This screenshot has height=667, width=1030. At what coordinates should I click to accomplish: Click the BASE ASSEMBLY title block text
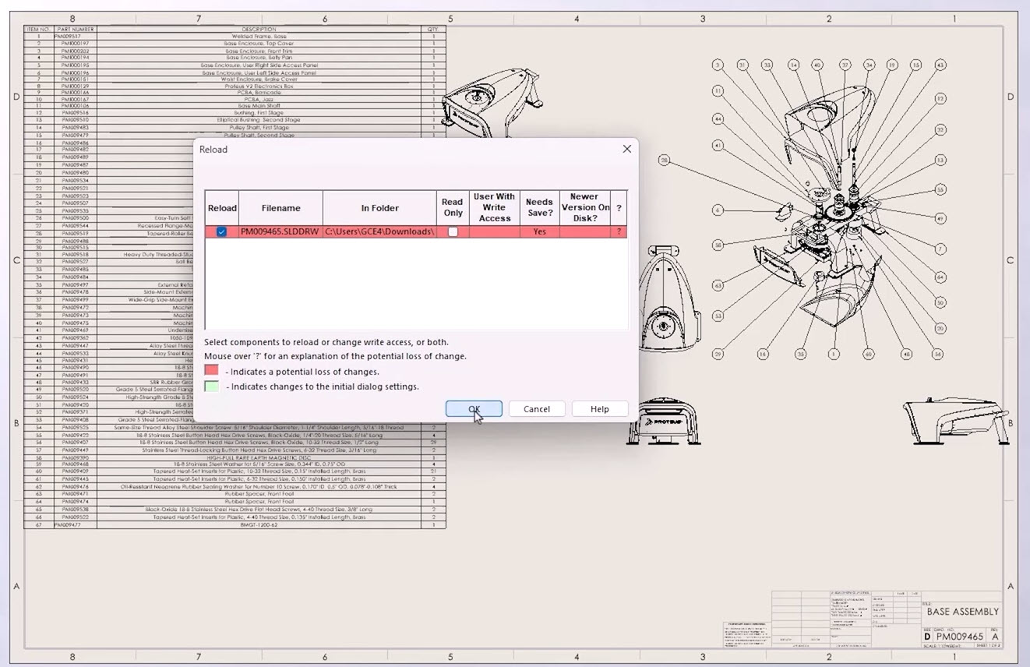click(962, 612)
